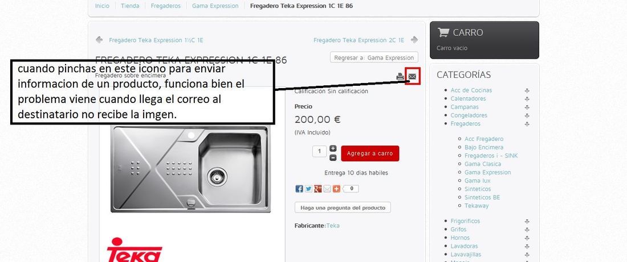Click the quantity input field
Viewport: 627px width, 262px height.
click(320, 151)
